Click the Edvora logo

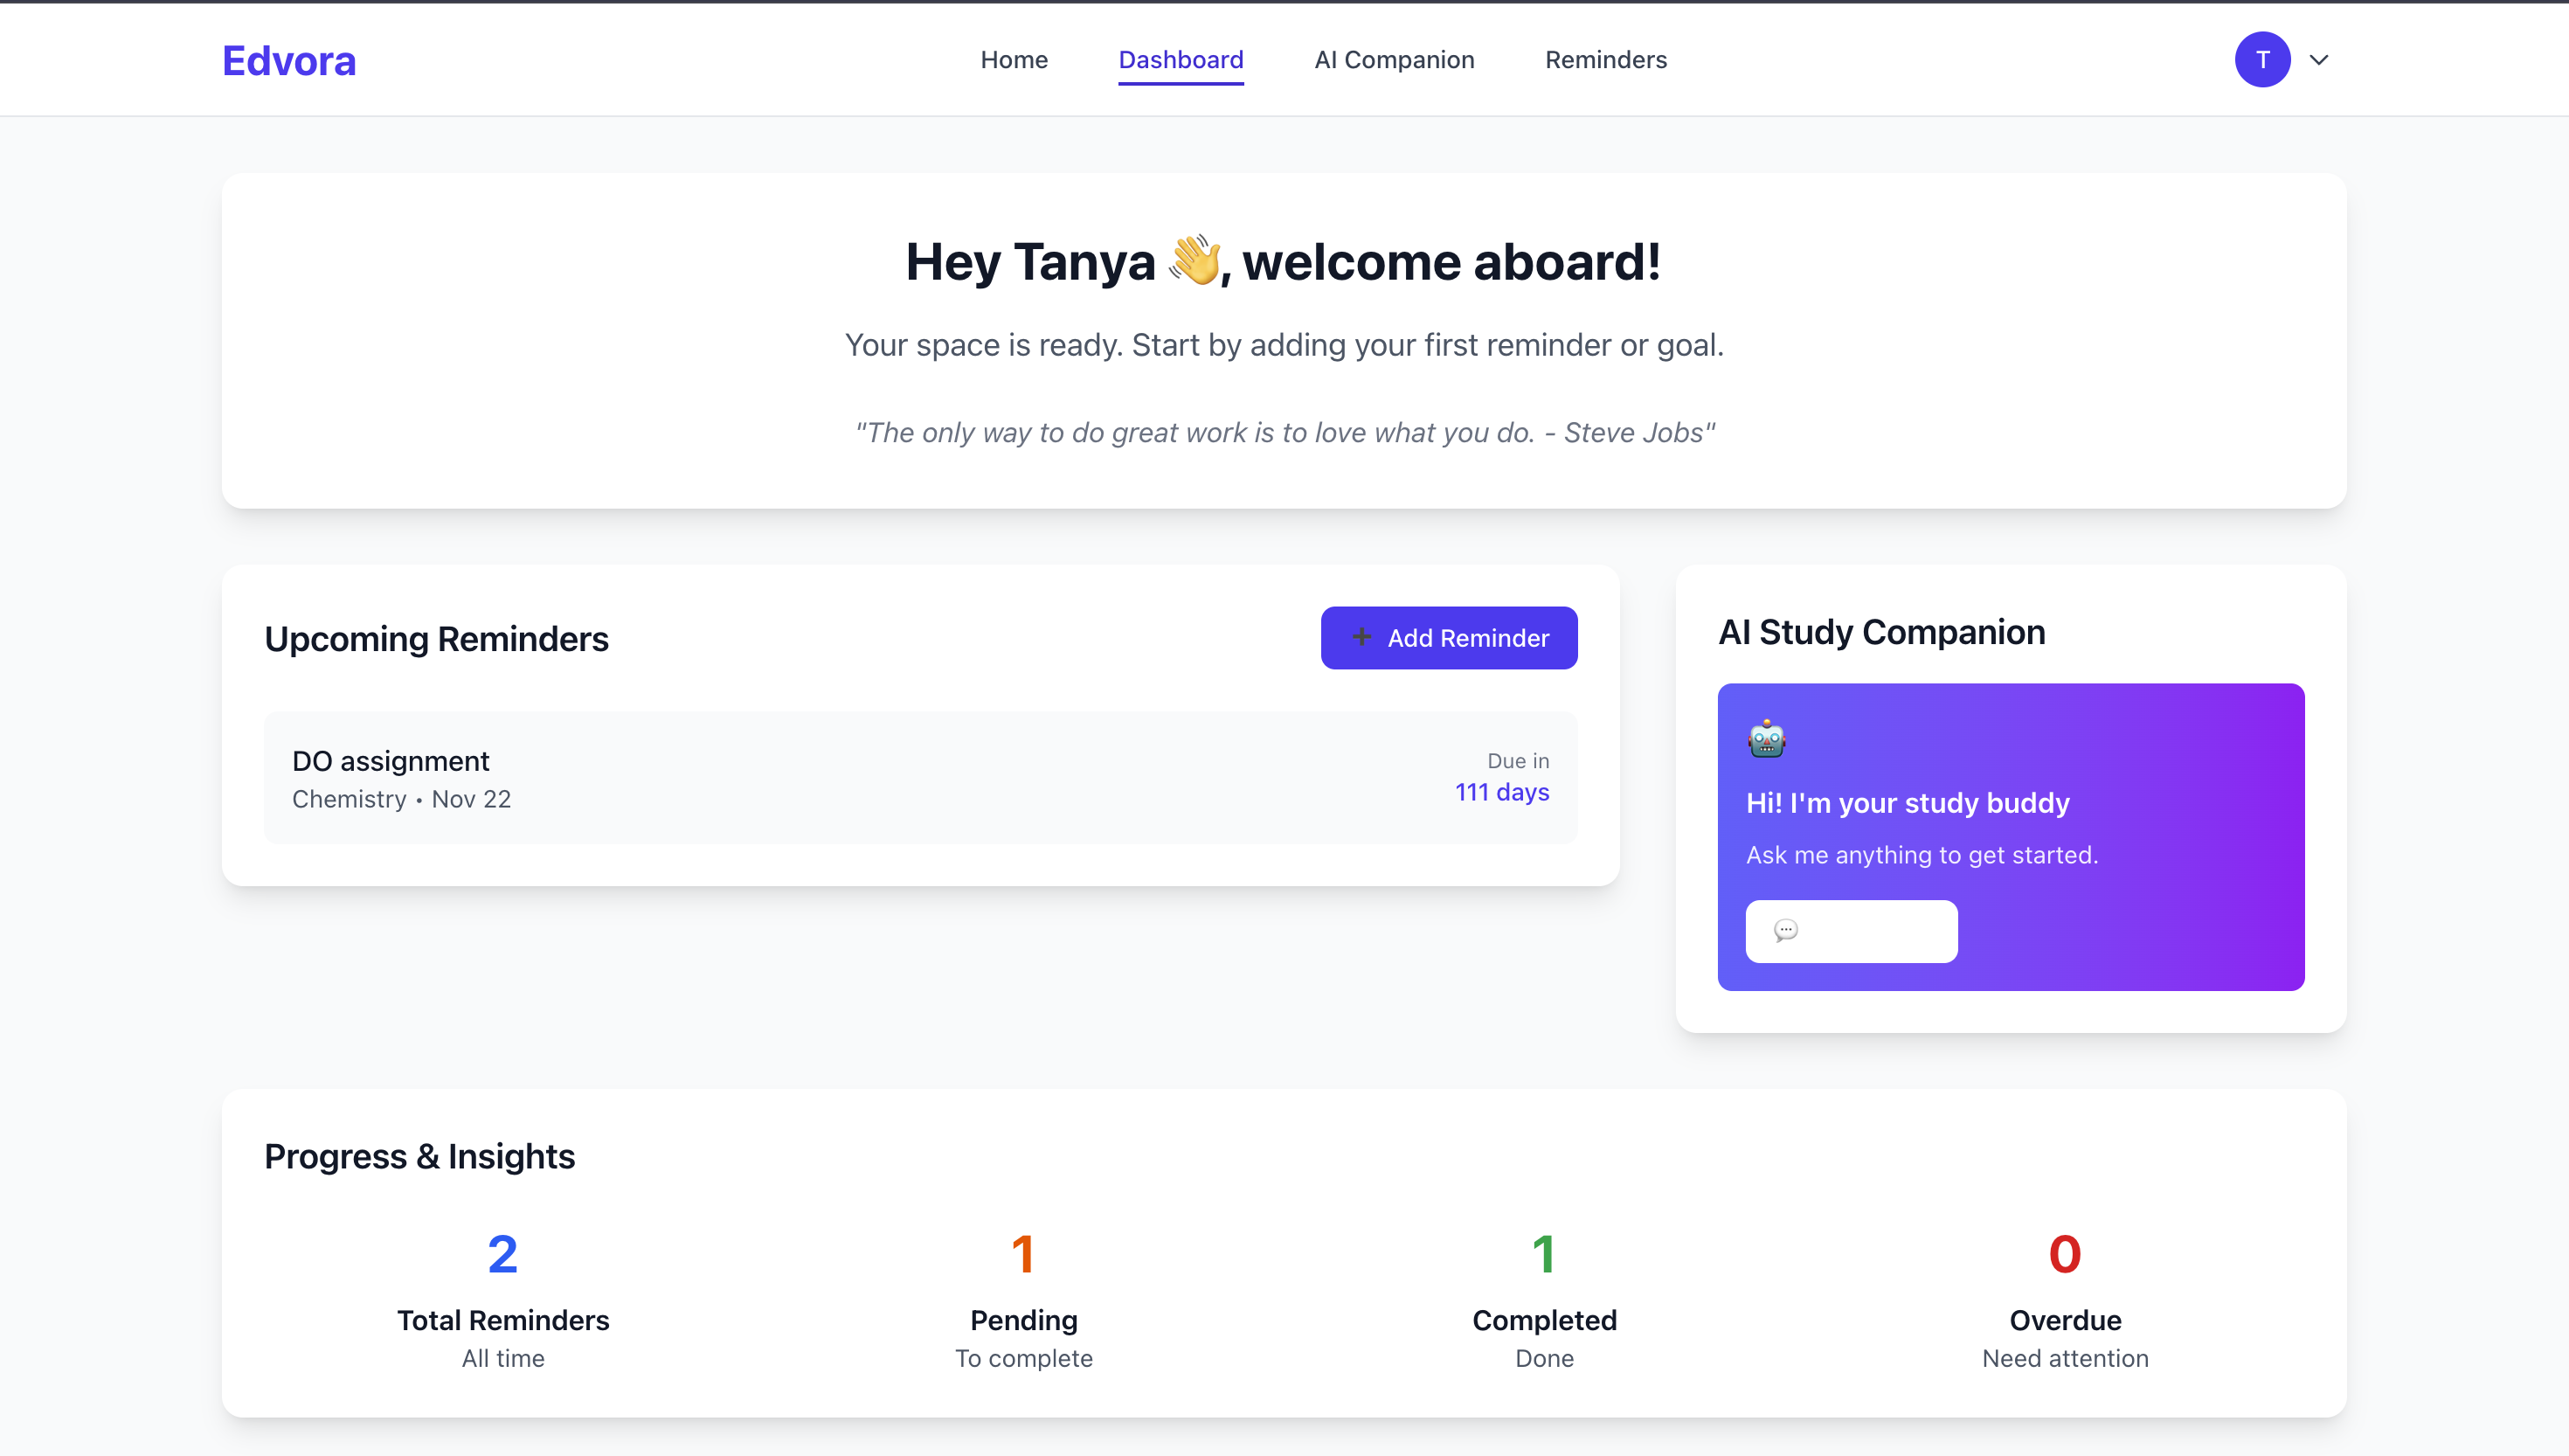coord(289,61)
